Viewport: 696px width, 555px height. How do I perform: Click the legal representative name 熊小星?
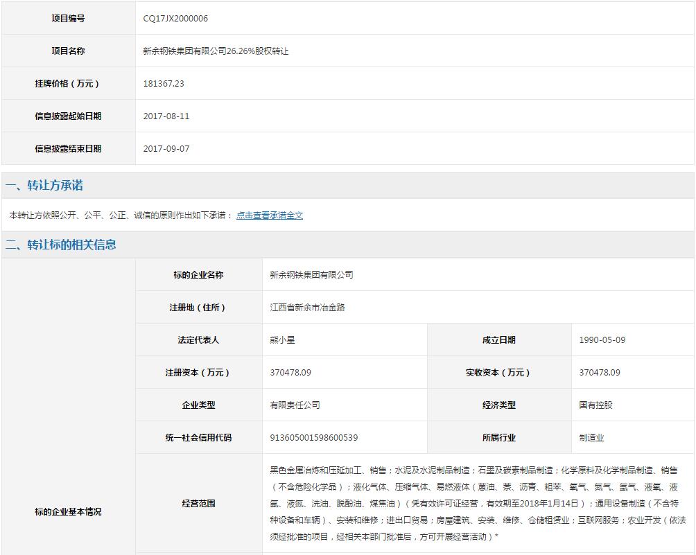click(x=282, y=340)
